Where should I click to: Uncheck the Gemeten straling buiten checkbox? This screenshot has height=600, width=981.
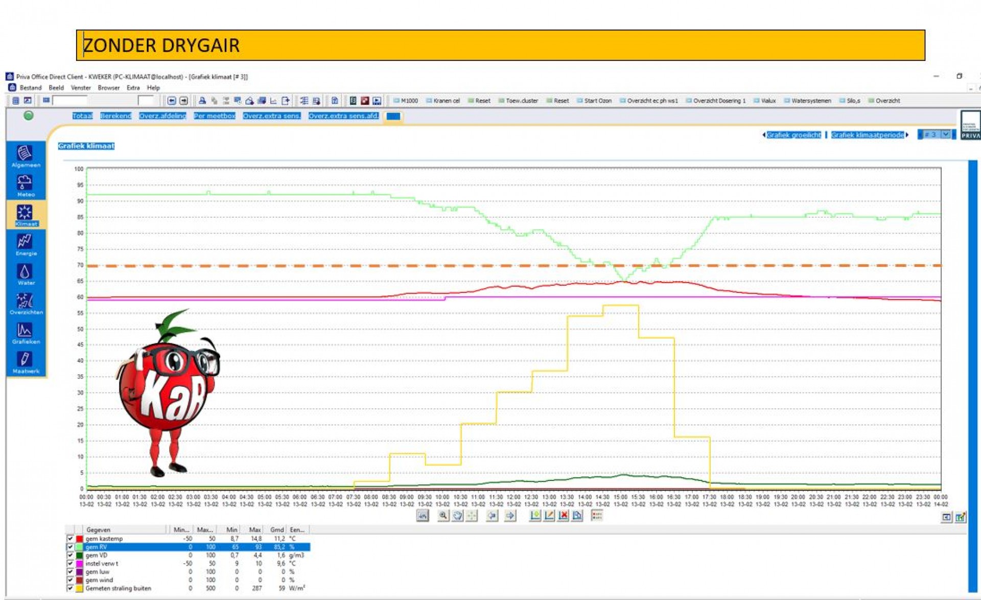click(70, 588)
